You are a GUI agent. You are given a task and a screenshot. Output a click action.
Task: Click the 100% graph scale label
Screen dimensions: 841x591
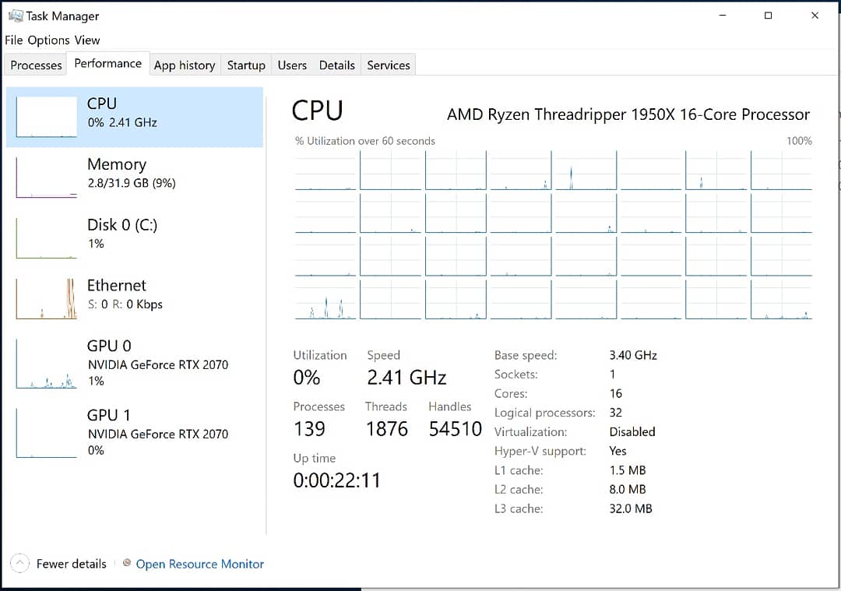(x=799, y=141)
